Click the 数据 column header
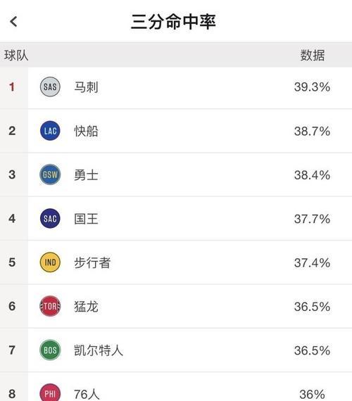Image resolution: width=352 pixels, height=401 pixels. 313,56
